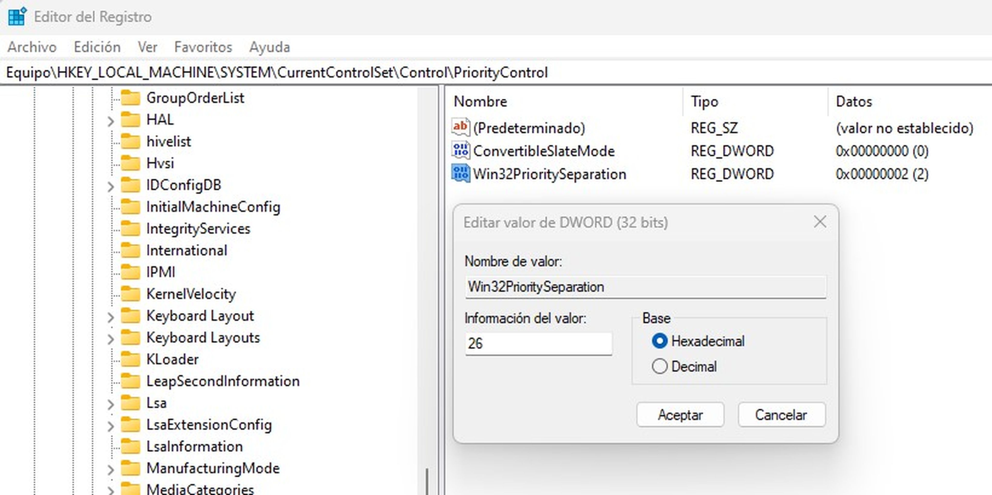
Task: Click the Información del valor input field
Action: [538, 343]
